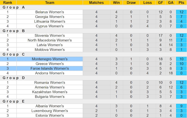187x118 pixels.
Task: Select the Group E section header
Action: 14,101
